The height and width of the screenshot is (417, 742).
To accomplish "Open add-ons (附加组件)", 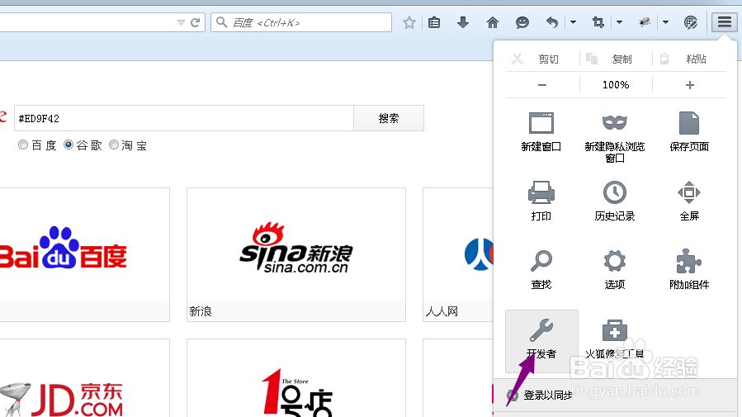I will pyautogui.click(x=689, y=269).
